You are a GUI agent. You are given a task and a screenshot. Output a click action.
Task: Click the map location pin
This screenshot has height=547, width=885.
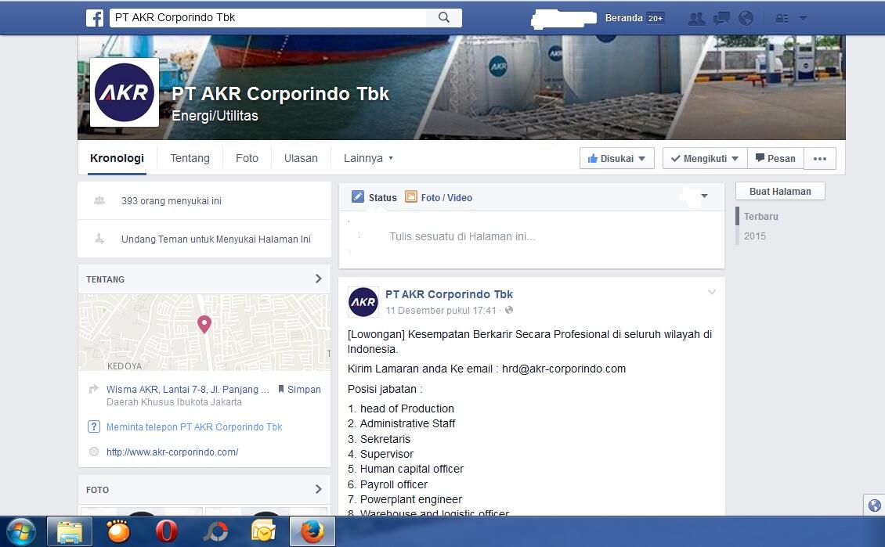[x=204, y=324]
